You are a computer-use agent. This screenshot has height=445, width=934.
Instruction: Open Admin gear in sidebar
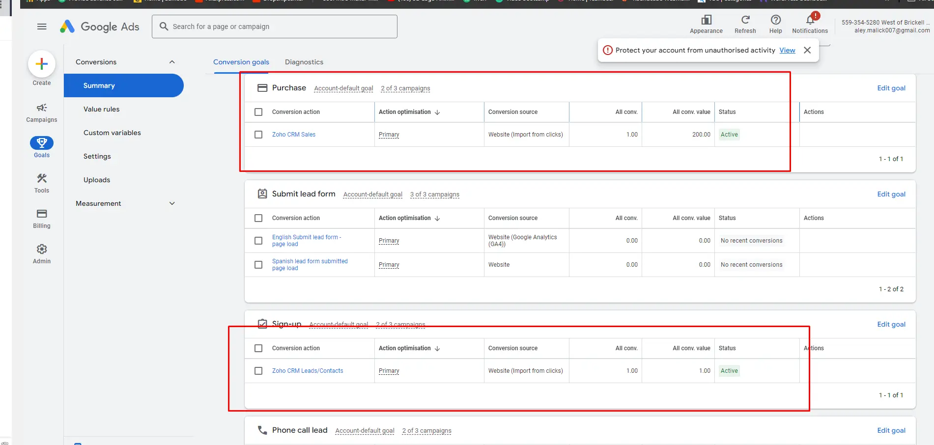[x=42, y=254]
